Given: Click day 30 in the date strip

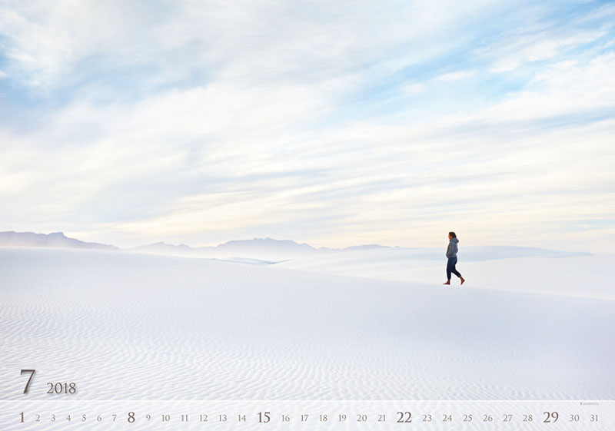Looking at the screenshot, I should coord(574,418).
